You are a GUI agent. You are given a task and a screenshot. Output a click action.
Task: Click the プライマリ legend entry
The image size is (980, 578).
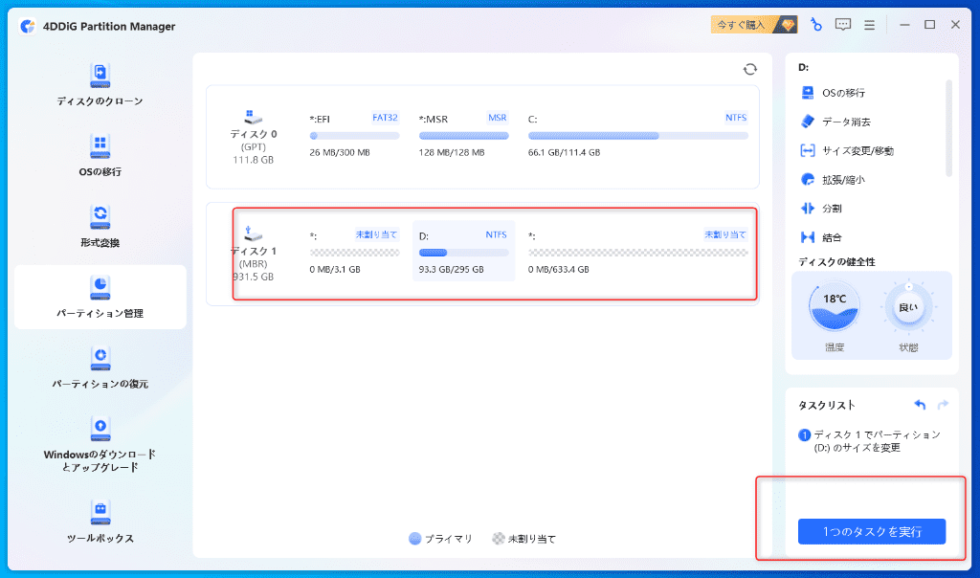point(440,539)
